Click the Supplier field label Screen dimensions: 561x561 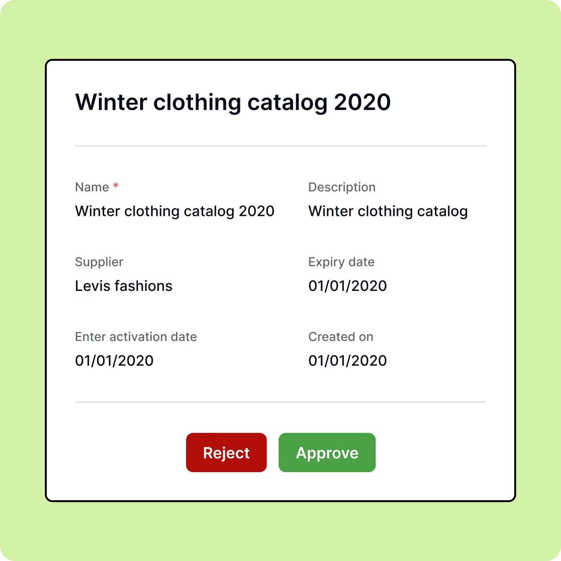(99, 262)
